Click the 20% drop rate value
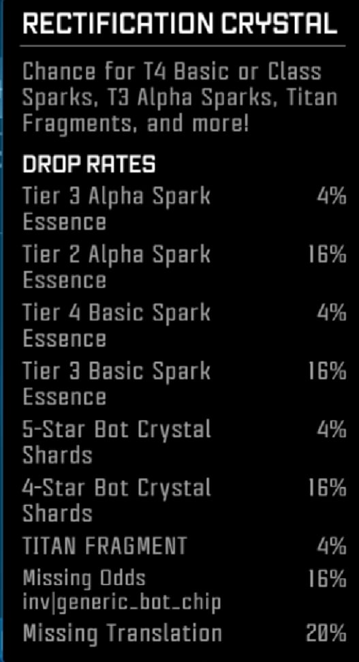The width and height of the screenshot is (359, 662). pos(326,634)
